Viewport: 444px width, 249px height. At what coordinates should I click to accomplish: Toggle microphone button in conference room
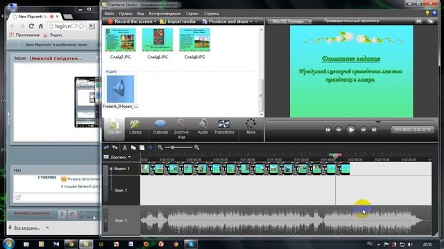tap(62, 214)
